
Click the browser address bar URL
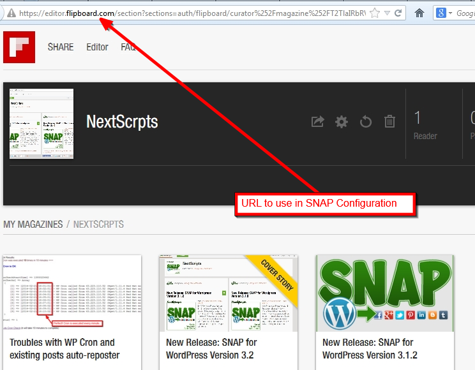(x=192, y=13)
